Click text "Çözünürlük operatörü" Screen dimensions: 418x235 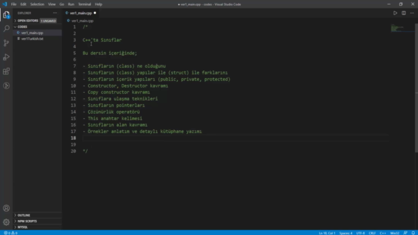114,112
